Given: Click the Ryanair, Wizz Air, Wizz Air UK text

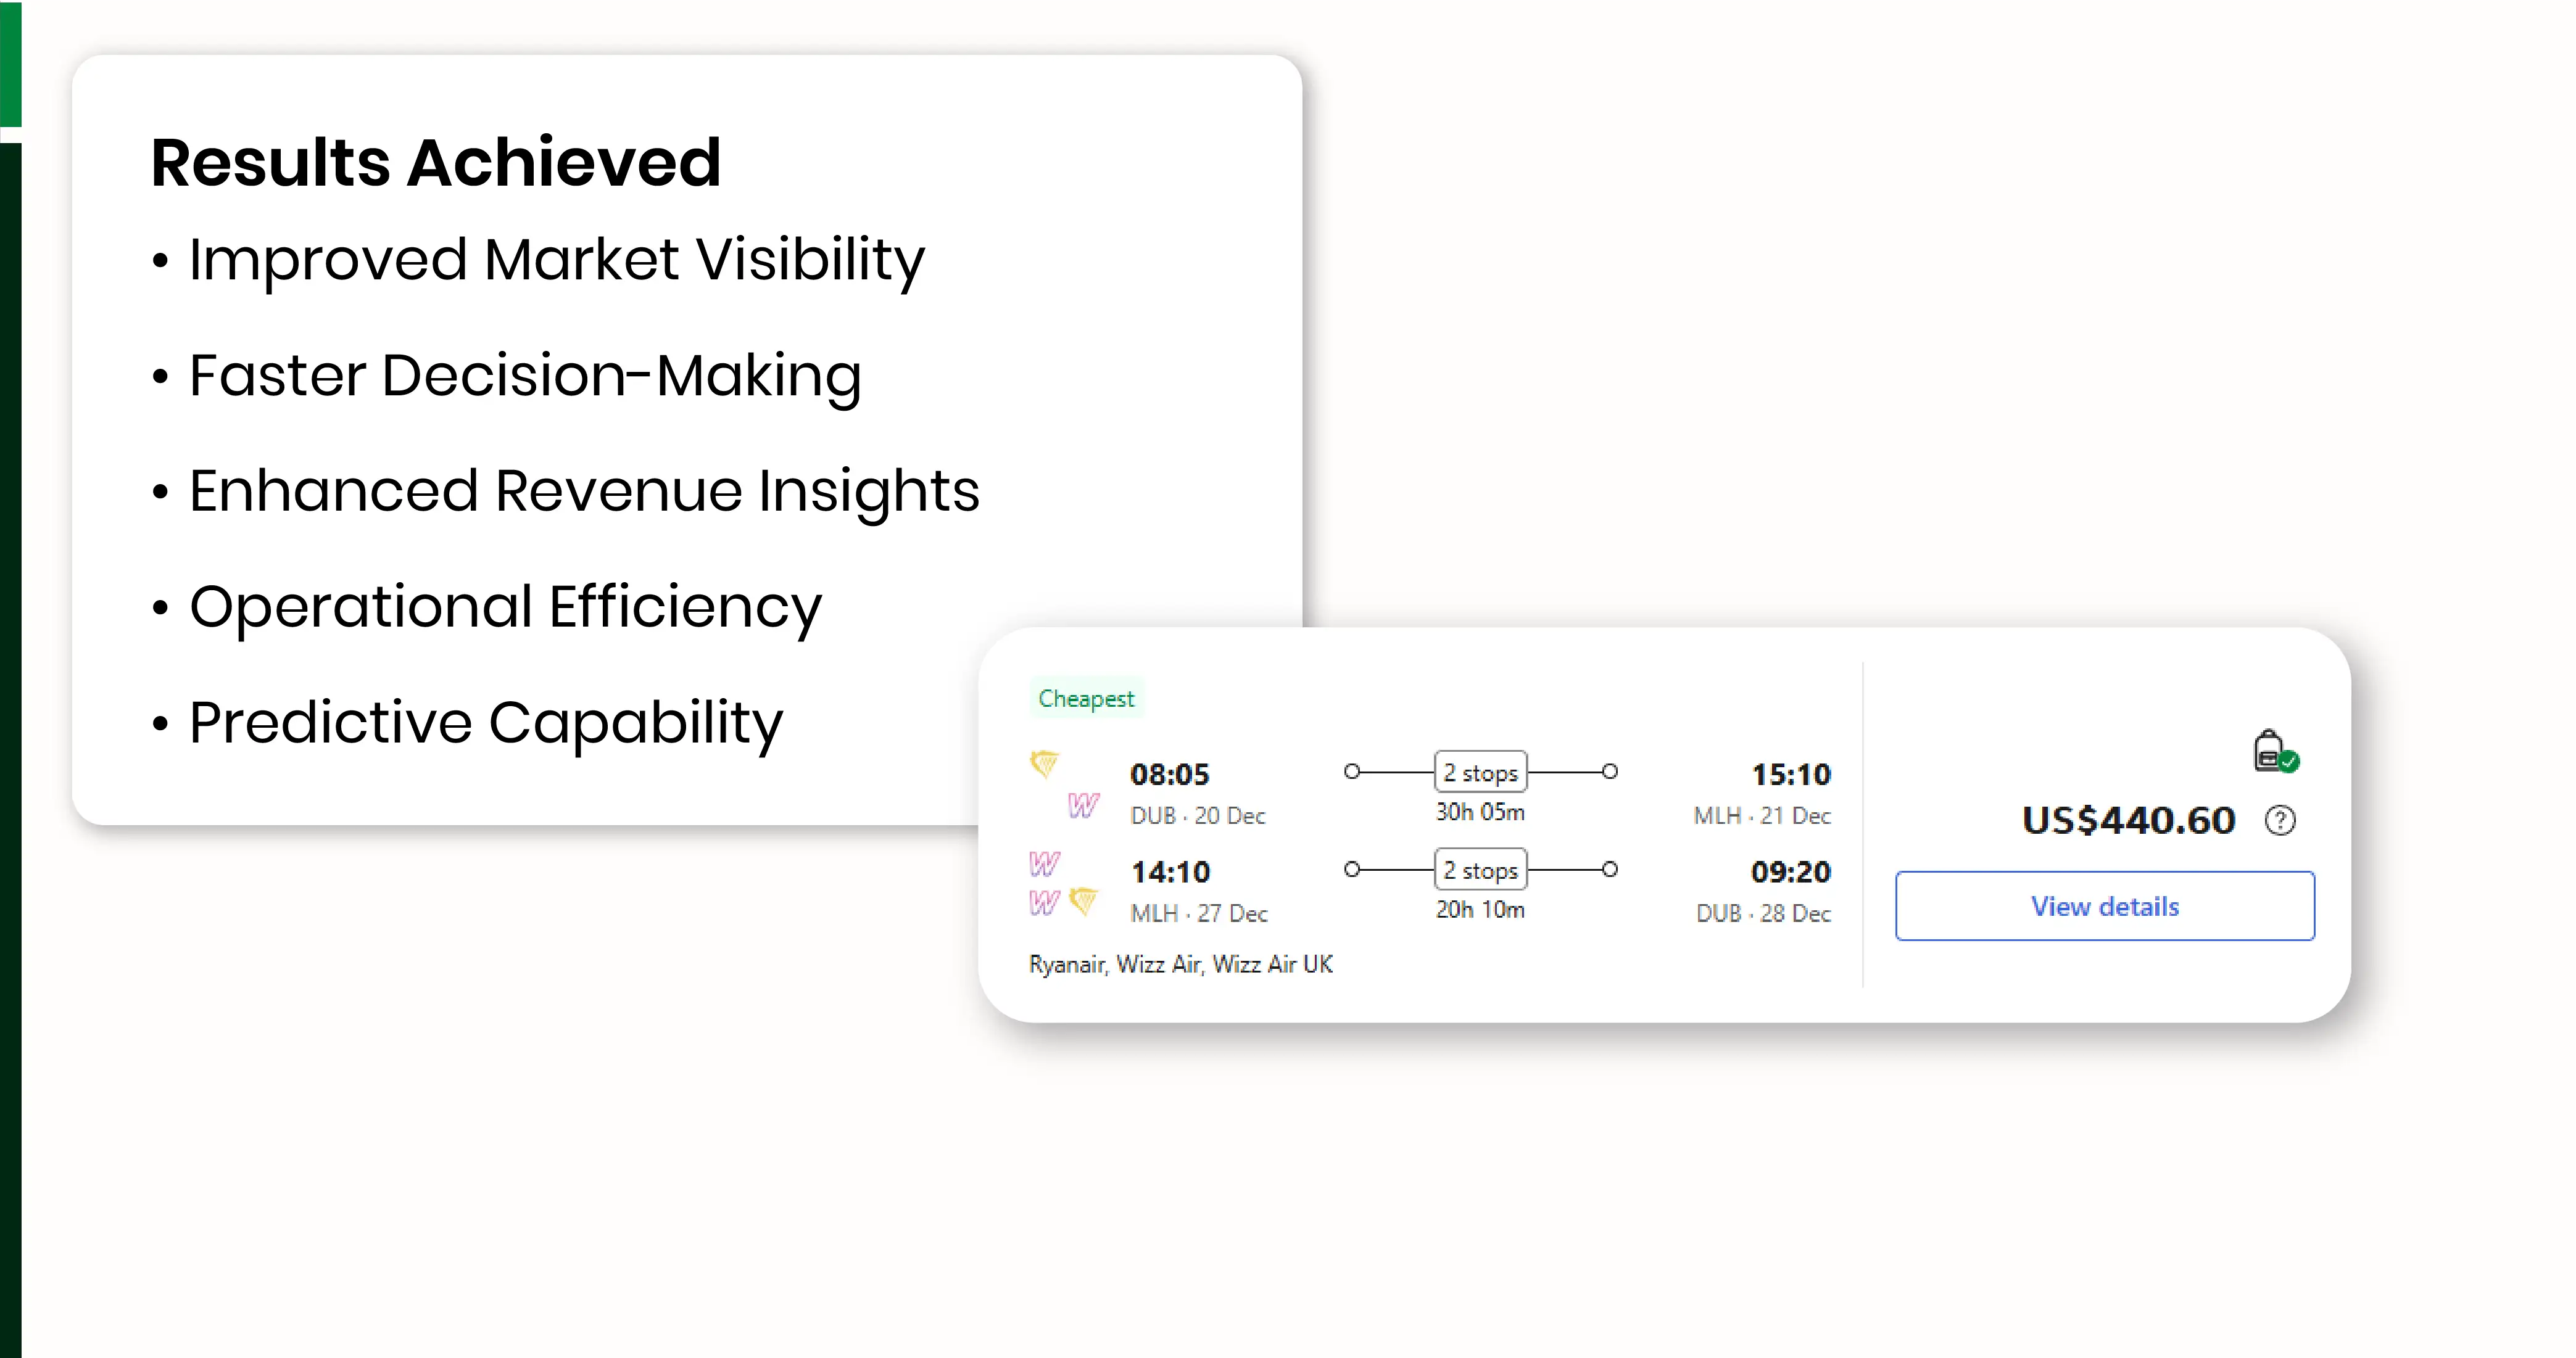Looking at the screenshot, I should (1180, 965).
